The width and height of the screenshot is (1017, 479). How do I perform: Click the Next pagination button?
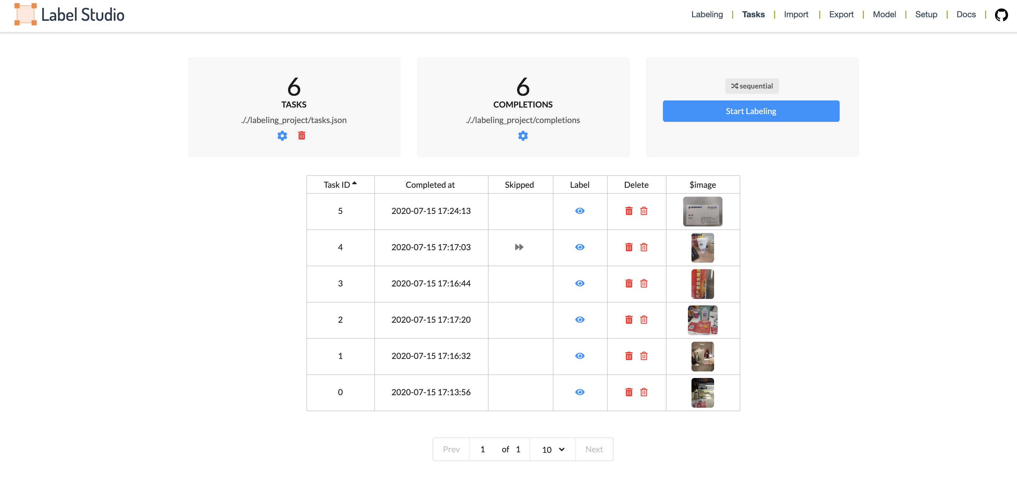pos(593,449)
